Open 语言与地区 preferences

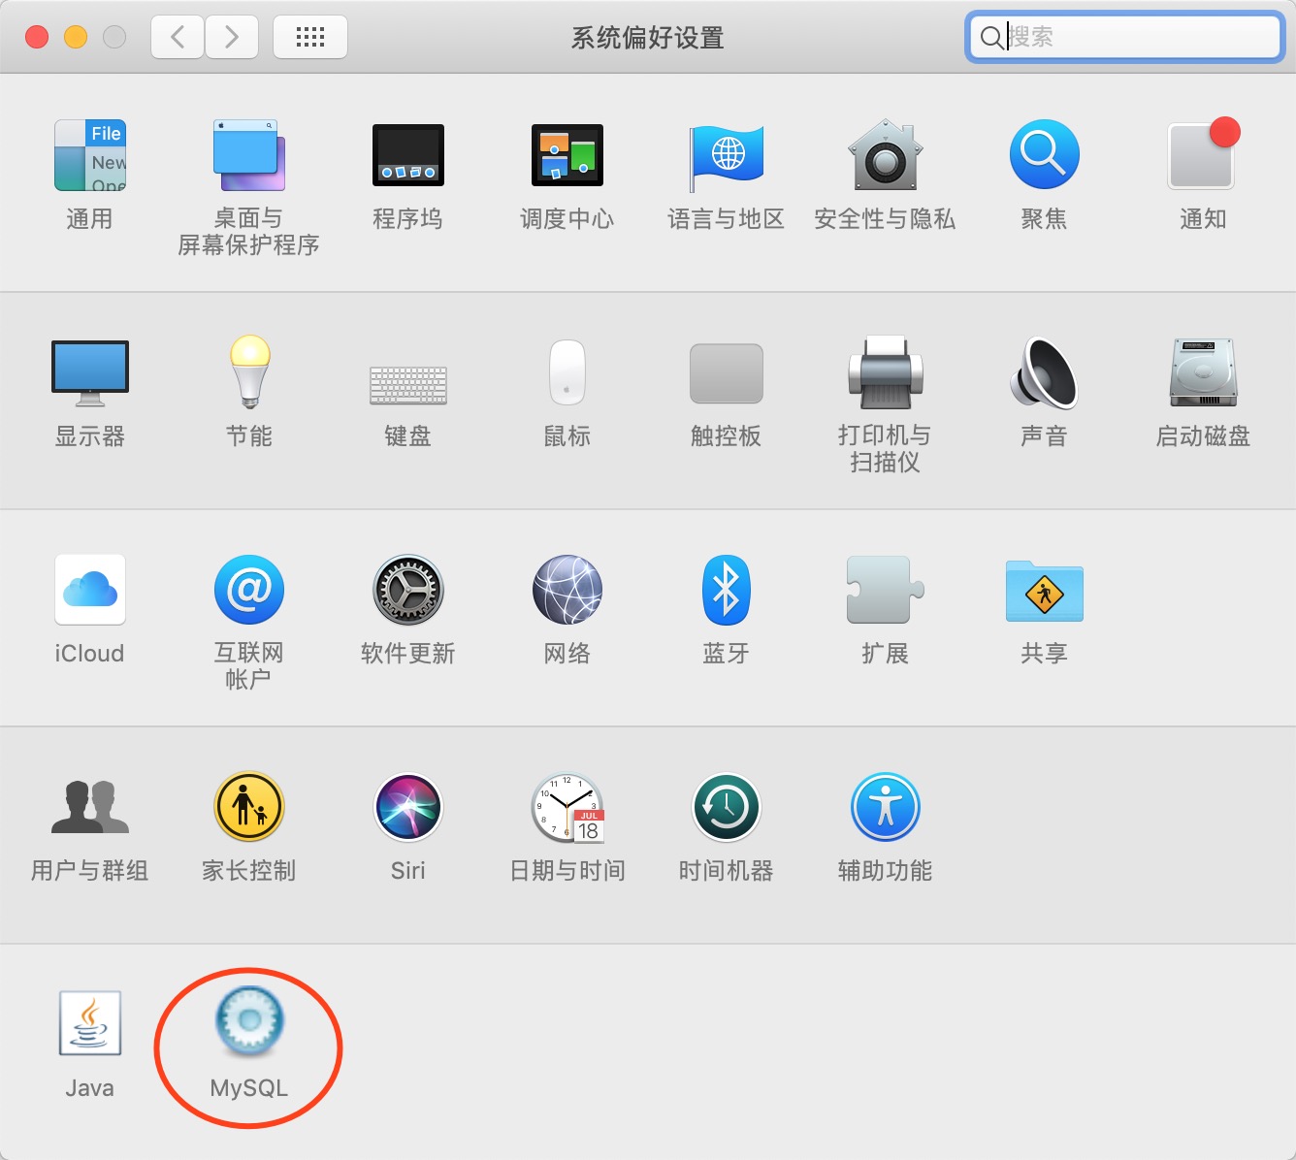pos(725,155)
